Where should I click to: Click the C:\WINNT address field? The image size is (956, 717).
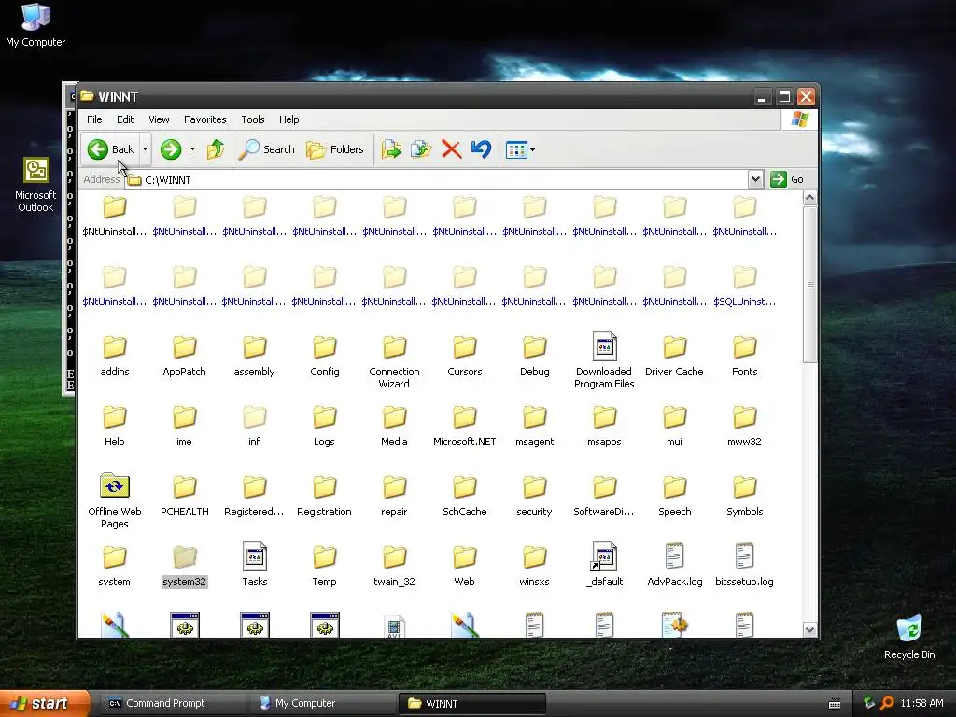436,180
